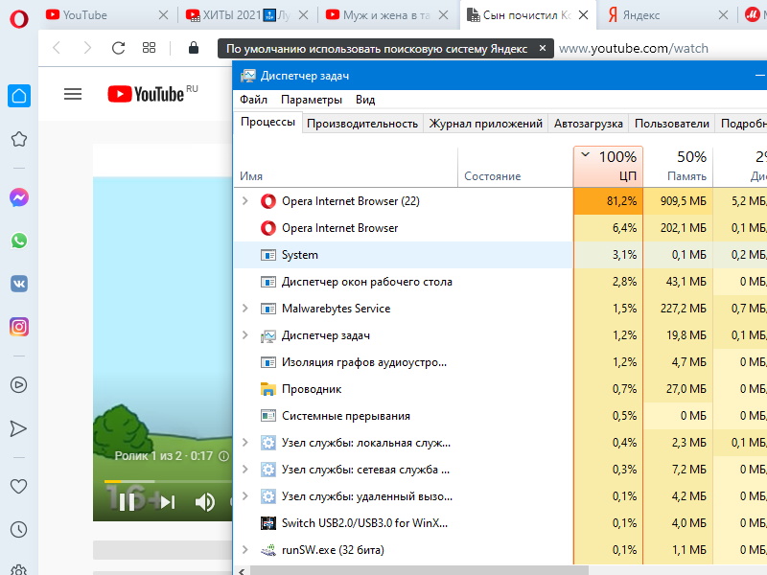Close the ХИТЫ 2021 tab
Image resolution: width=767 pixels, height=575 pixels.
tap(303, 15)
